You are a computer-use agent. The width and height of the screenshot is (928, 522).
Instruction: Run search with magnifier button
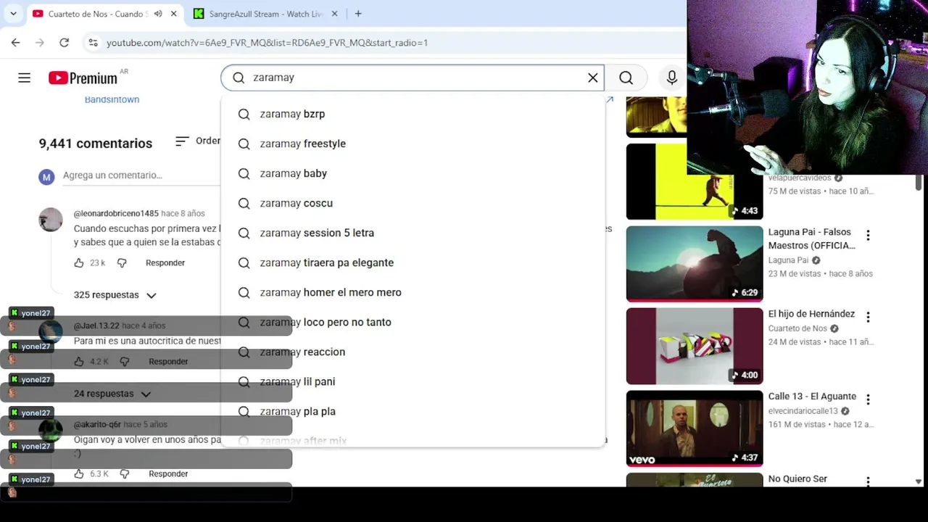click(x=626, y=78)
